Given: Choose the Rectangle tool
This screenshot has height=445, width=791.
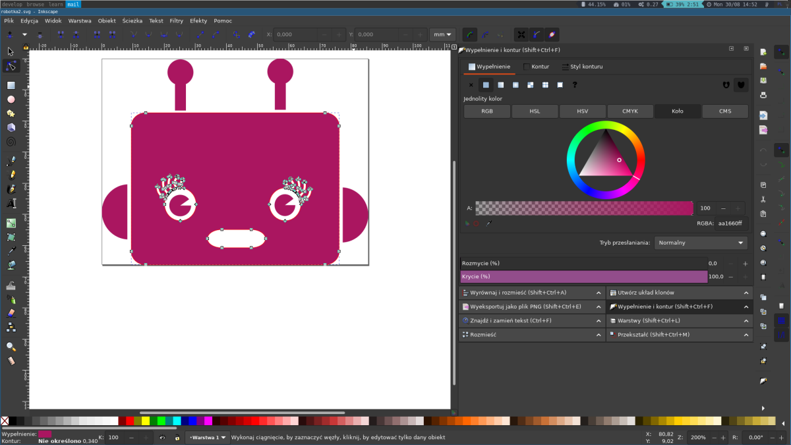Looking at the screenshot, I should click(11, 85).
